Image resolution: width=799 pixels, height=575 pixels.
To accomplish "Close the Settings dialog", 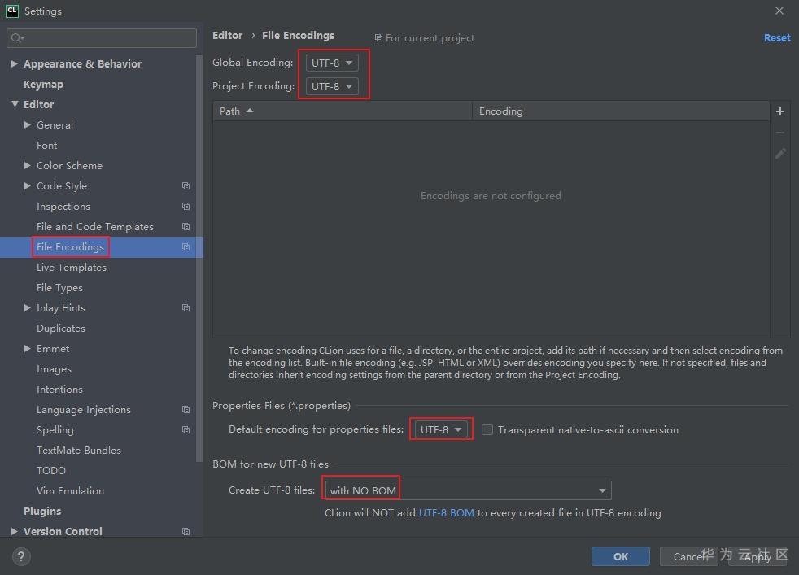I will (x=779, y=11).
